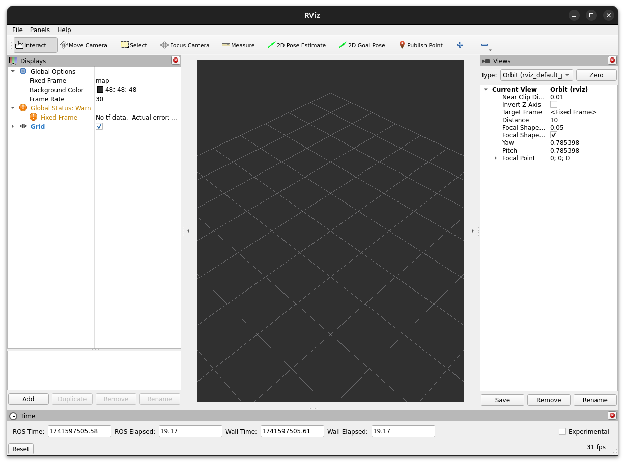Viewport: 625px width, 464px height.
Task: Open the Help menu
Action: [64, 30]
